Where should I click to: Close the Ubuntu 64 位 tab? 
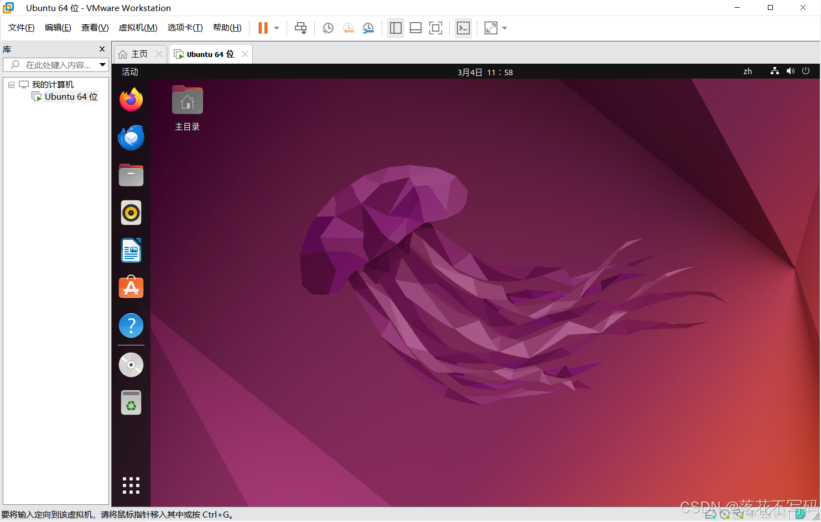click(x=245, y=54)
